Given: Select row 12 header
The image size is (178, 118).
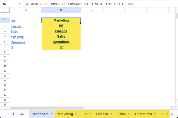Looking at the screenshot, I should tap(5, 71).
